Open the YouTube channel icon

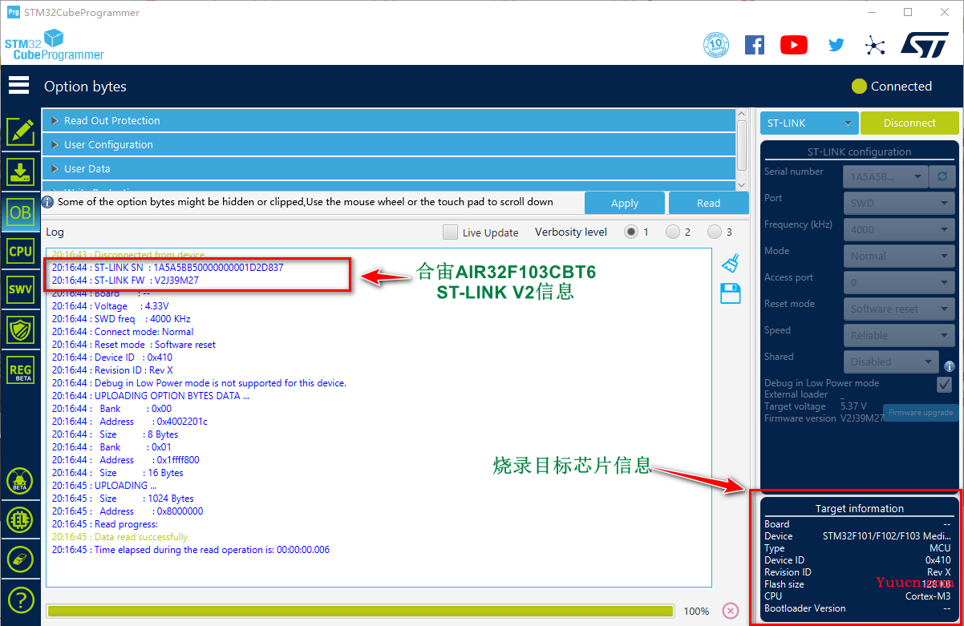click(x=794, y=44)
